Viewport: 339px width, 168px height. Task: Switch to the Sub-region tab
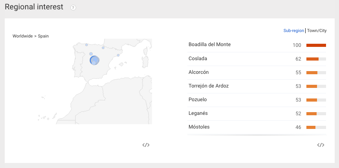point(293,30)
